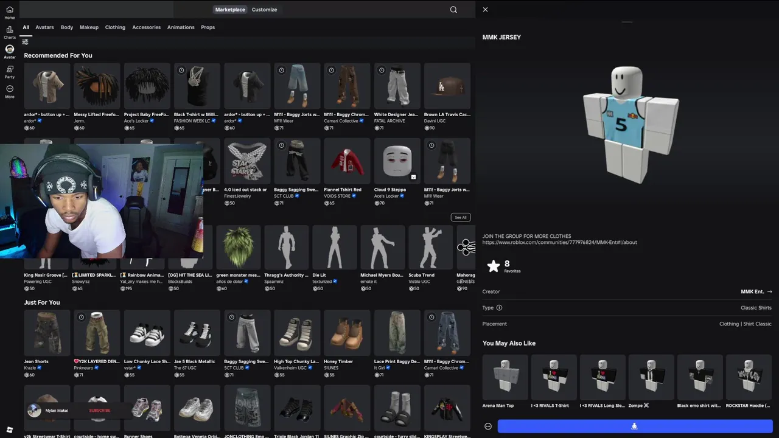779x438 pixels.
Task: Open the Thragg's Authority animation item
Action: tap(287, 258)
